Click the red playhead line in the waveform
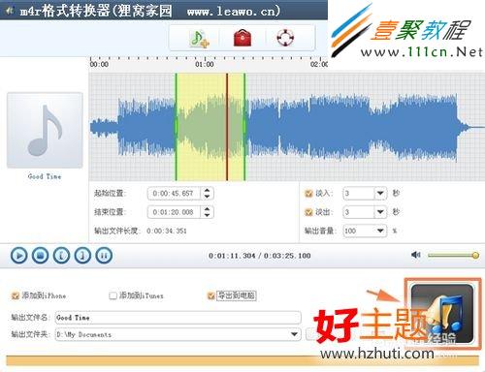The width and height of the screenshot is (485, 372). (227, 127)
